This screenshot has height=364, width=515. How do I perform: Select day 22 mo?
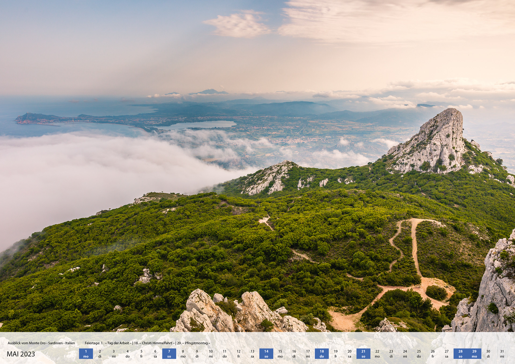coord(377,354)
